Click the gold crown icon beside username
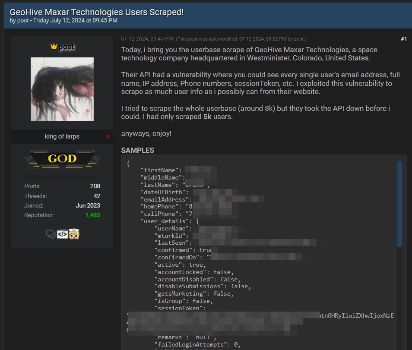Viewport: 412px width, 350px height. [x=54, y=46]
